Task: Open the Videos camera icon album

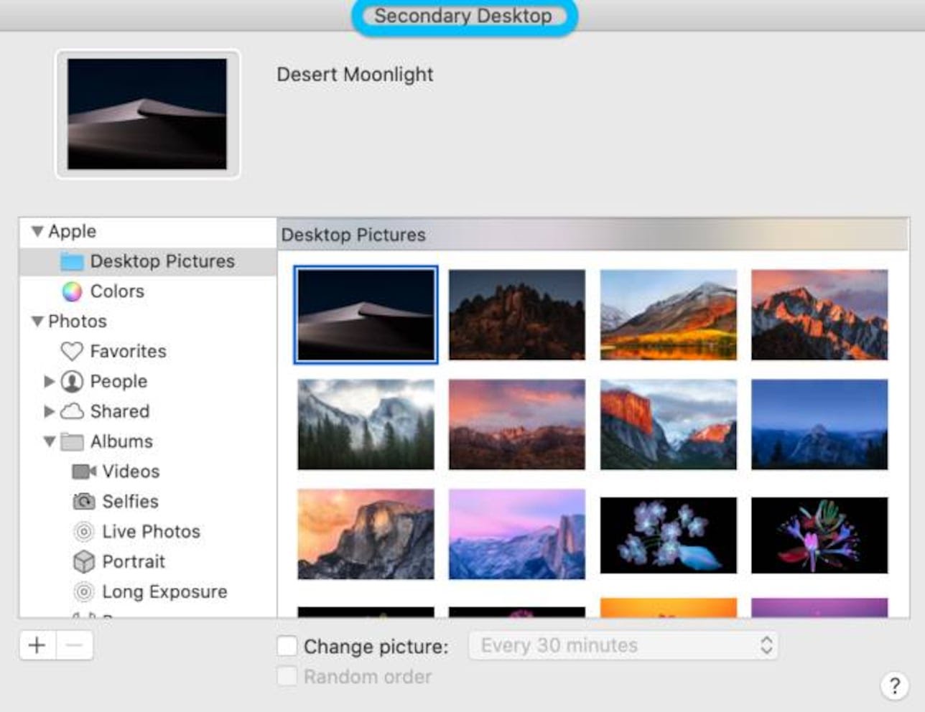Action: pyautogui.click(x=84, y=472)
